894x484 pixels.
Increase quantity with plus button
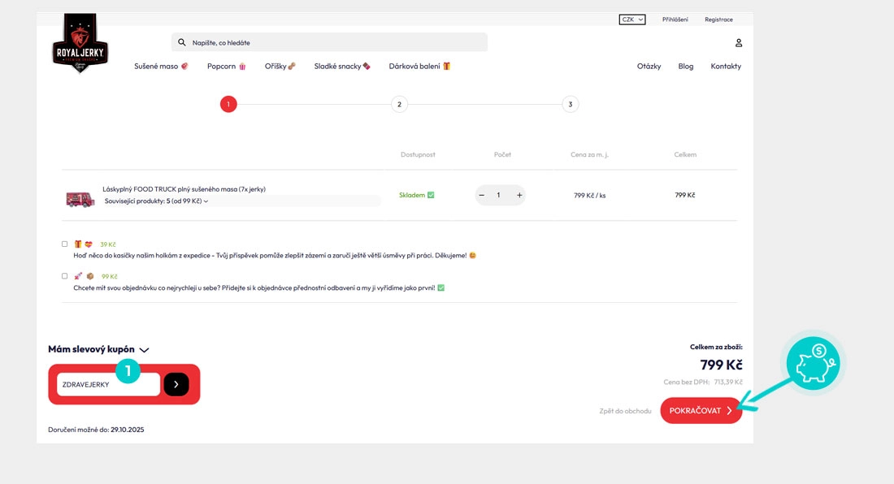519,195
